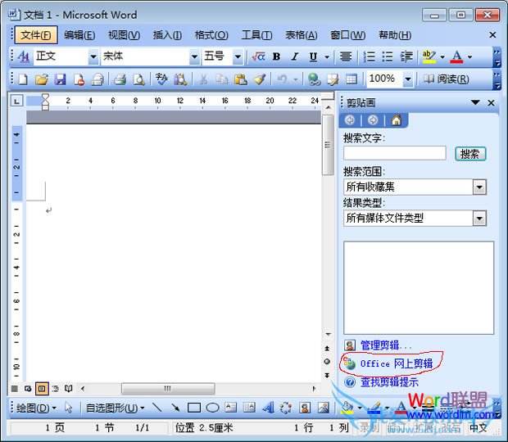The image size is (508, 442).
Task: Select the Arrow drawing tool
Action: pyautogui.click(x=175, y=408)
